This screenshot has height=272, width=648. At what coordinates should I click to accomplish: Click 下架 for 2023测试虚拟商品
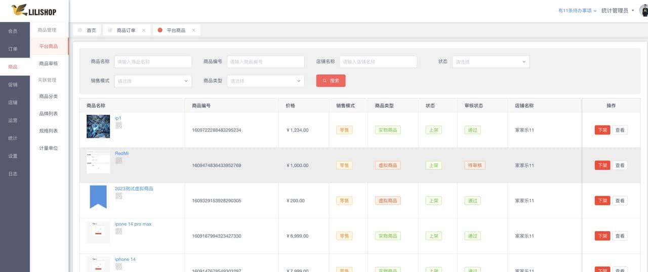click(x=602, y=201)
